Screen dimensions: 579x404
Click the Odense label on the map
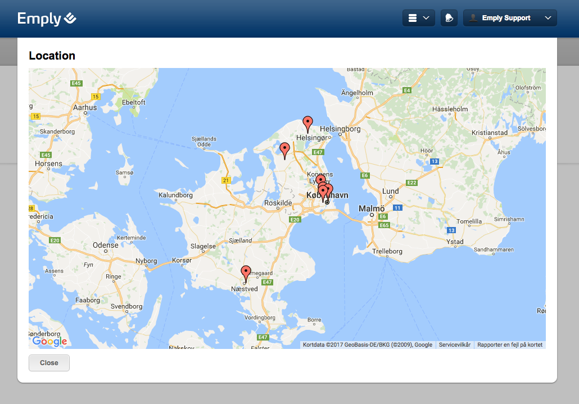pos(106,245)
